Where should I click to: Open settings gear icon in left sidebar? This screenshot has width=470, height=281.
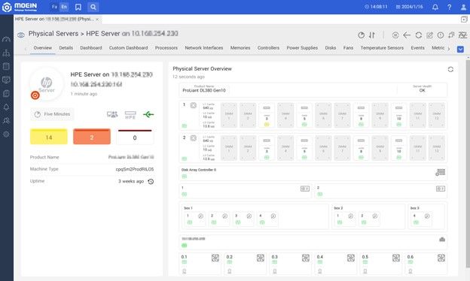coord(6,134)
